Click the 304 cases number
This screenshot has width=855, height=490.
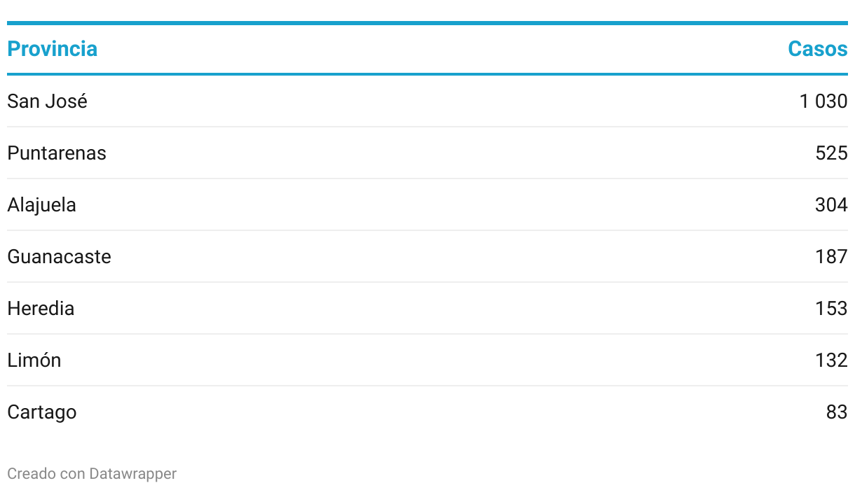(831, 205)
